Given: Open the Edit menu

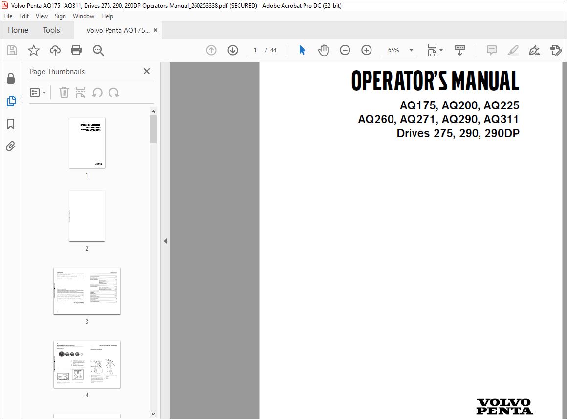Looking at the screenshot, I should (x=24, y=16).
